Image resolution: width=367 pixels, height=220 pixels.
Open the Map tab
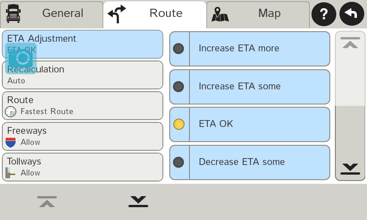point(258,14)
